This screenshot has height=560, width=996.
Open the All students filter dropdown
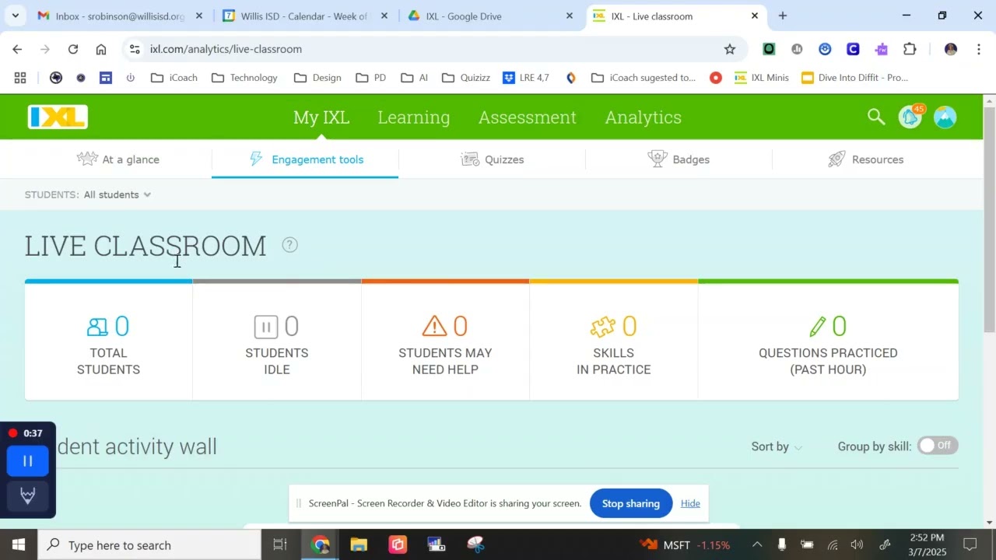(x=117, y=194)
